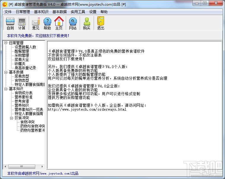Click the 日常管理 tree root label
225x179 pixels.
click(16, 43)
